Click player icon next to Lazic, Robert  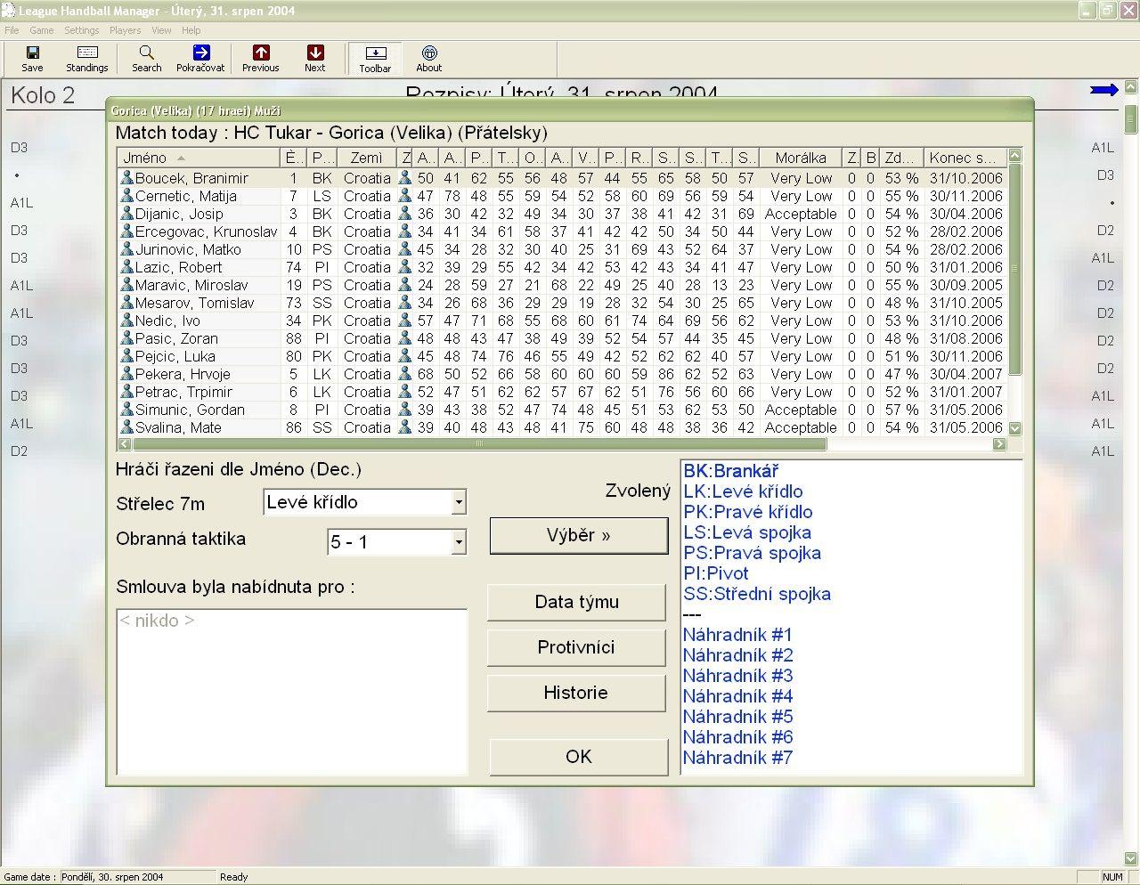click(x=126, y=267)
